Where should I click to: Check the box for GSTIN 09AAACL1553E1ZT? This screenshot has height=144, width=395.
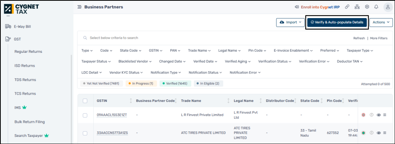[85, 115]
